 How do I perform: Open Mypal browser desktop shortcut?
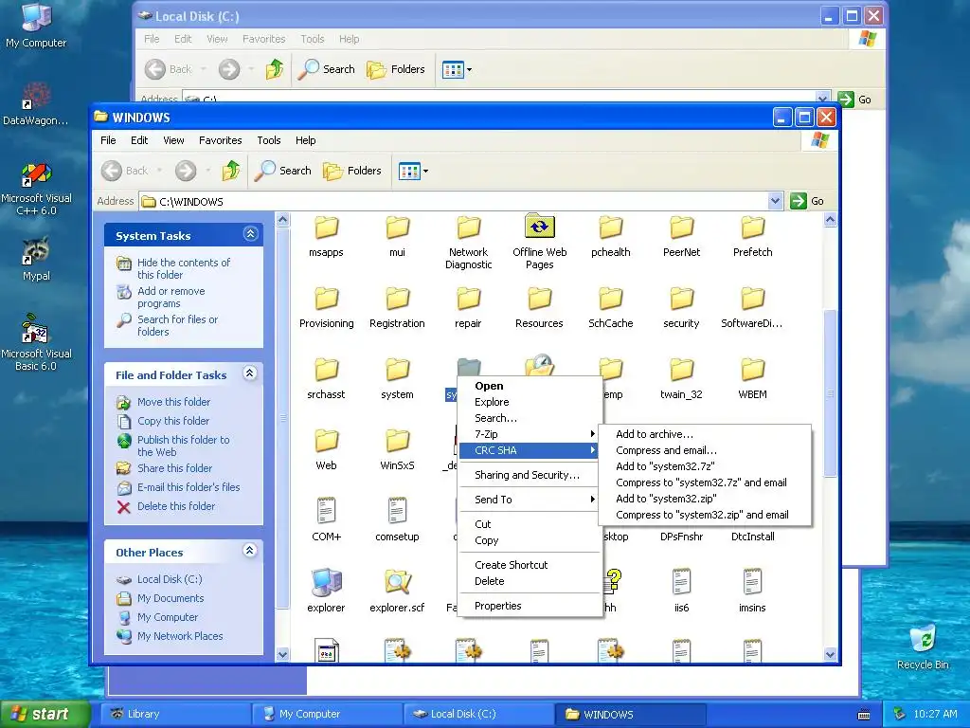(36, 259)
